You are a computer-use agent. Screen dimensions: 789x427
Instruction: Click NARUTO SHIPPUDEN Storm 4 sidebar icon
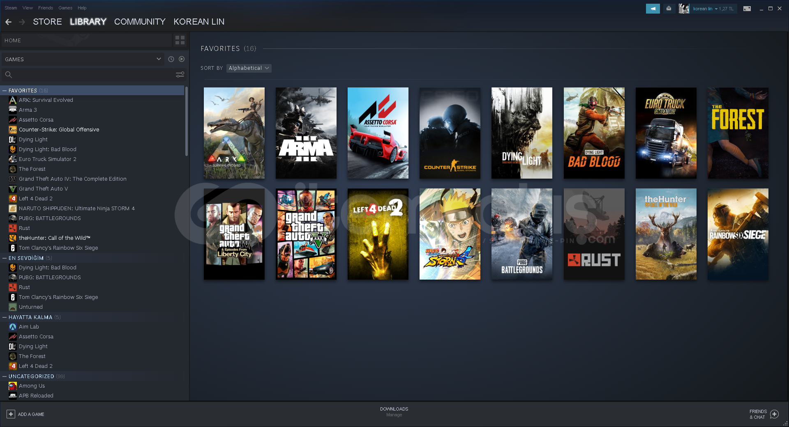13,209
